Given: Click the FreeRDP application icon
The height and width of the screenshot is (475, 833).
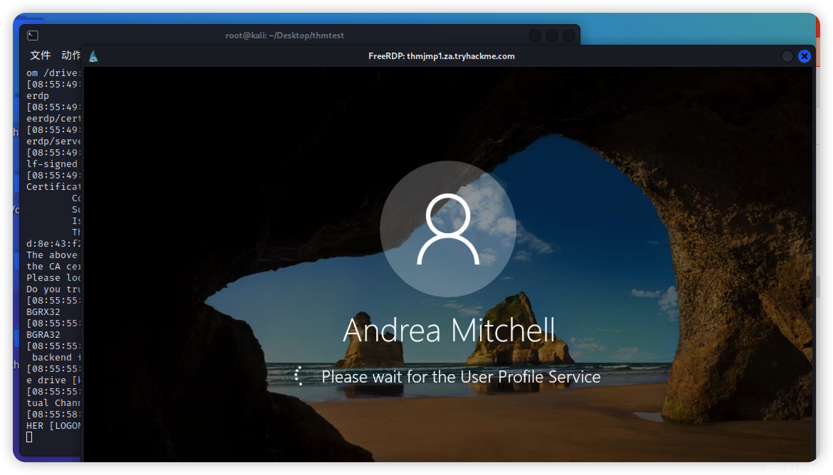Looking at the screenshot, I should (93, 56).
